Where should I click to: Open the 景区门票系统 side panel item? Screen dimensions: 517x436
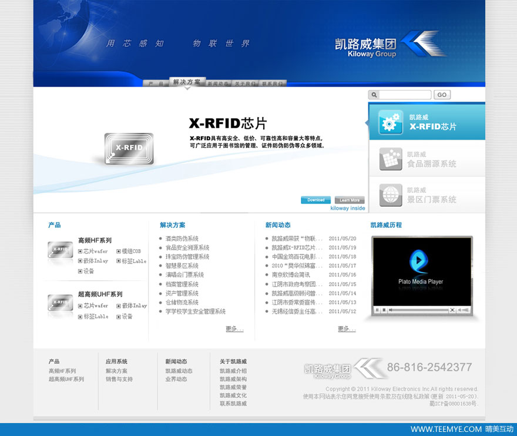[x=427, y=194]
